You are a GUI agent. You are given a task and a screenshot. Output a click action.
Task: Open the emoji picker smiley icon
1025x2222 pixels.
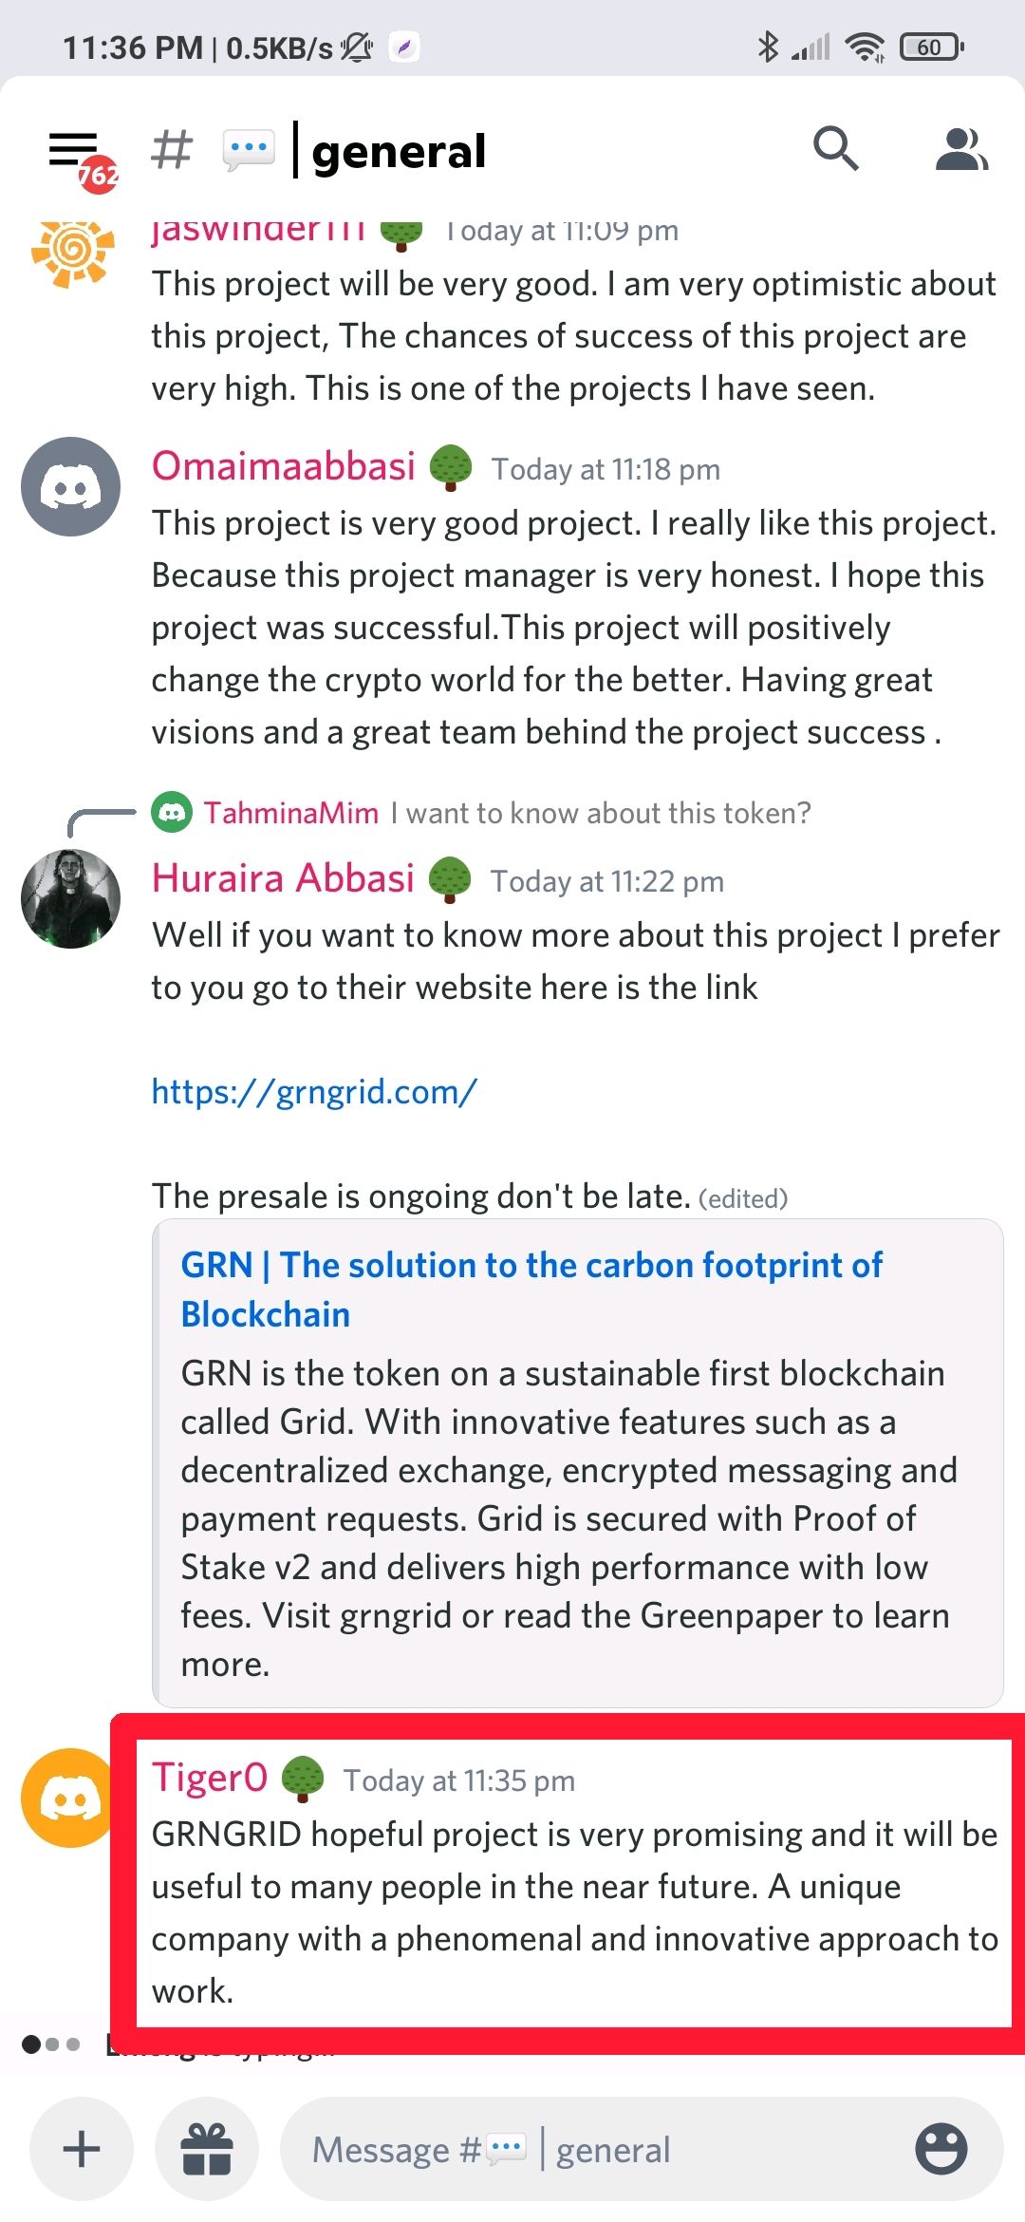coord(941,2149)
